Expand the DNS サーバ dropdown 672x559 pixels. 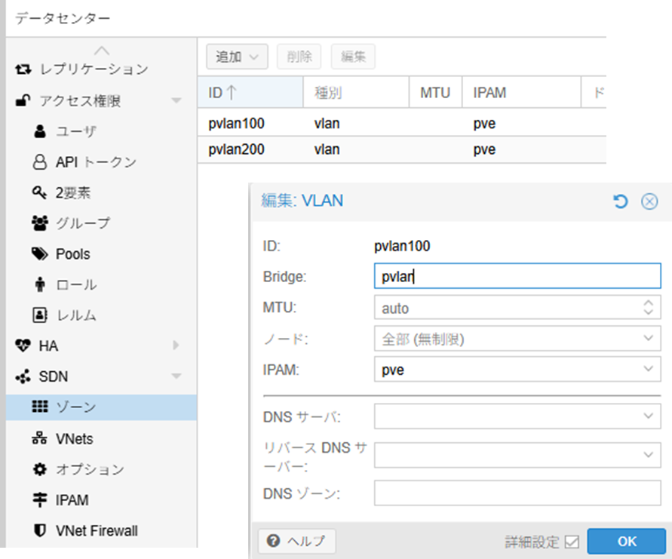[650, 416]
